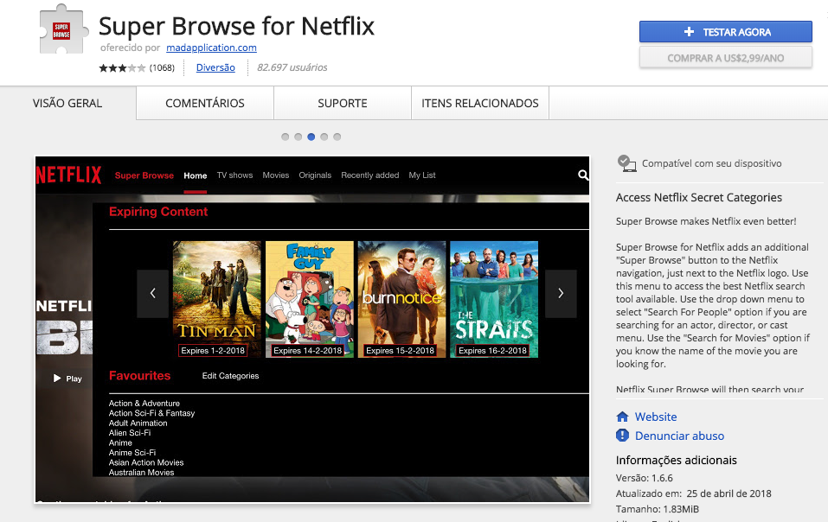This screenshot has height=522, width=828.
Task: Click the Informações adicionais heading
Action: point(676,461)
